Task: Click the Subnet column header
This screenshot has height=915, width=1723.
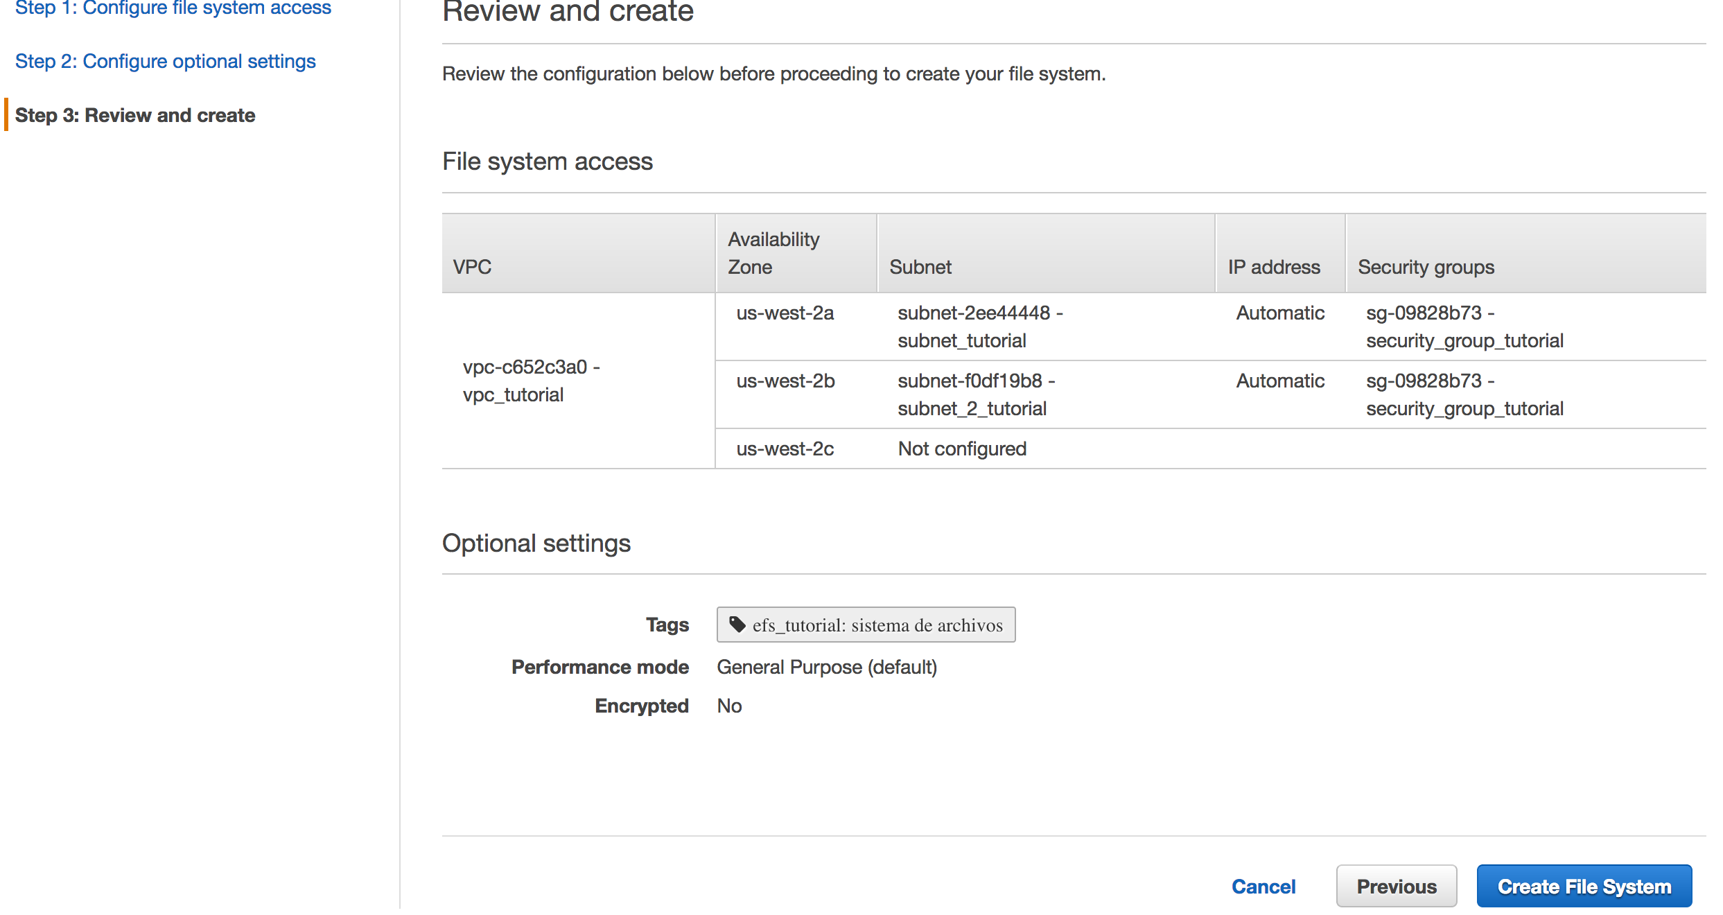Action: (920, 267)
